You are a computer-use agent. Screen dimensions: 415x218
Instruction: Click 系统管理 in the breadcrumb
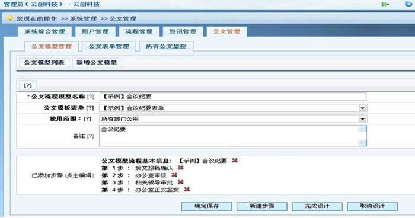(x=83, y=18)
